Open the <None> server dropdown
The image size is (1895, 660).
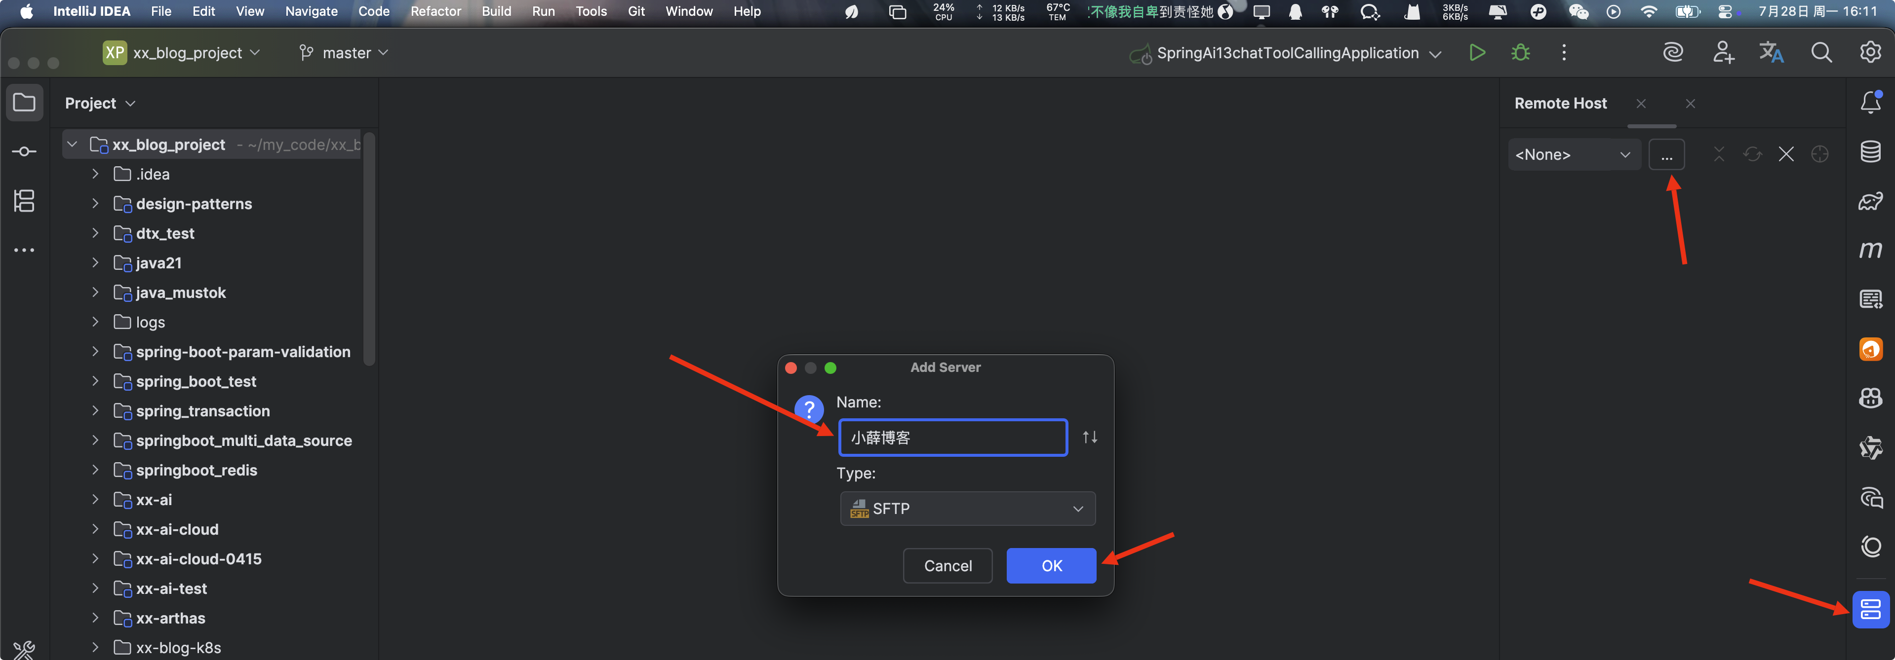(x=1574, y=154)
